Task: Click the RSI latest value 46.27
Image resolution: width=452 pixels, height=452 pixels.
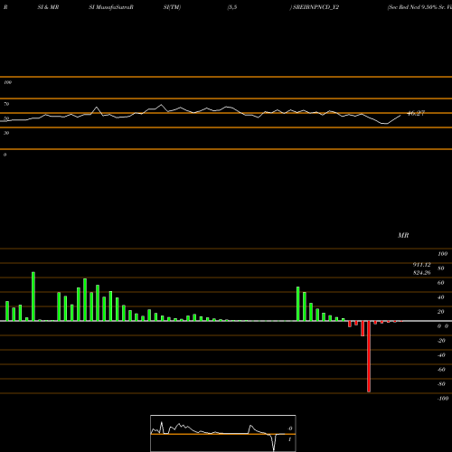Action: click(x=416, y=113)
